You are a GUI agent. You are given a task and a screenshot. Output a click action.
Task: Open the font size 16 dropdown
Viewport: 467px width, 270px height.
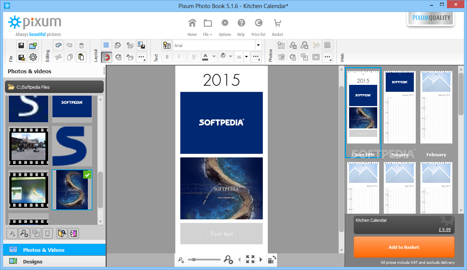247,57
